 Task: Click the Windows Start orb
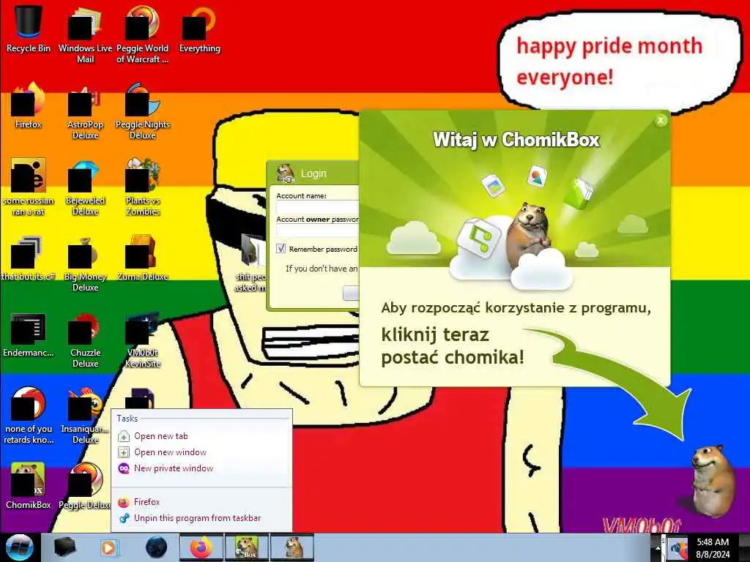point(20,547)
